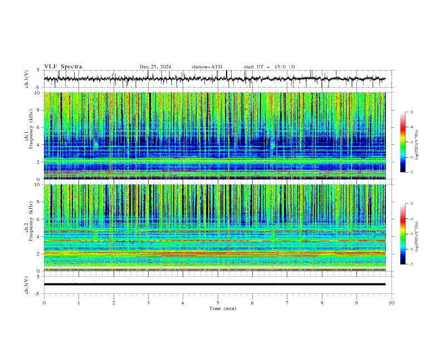Click the "-7" tick on lower colorbar

pyautogui.click(x=411, y=264)
